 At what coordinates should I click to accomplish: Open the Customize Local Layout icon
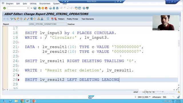pos(87,8)
